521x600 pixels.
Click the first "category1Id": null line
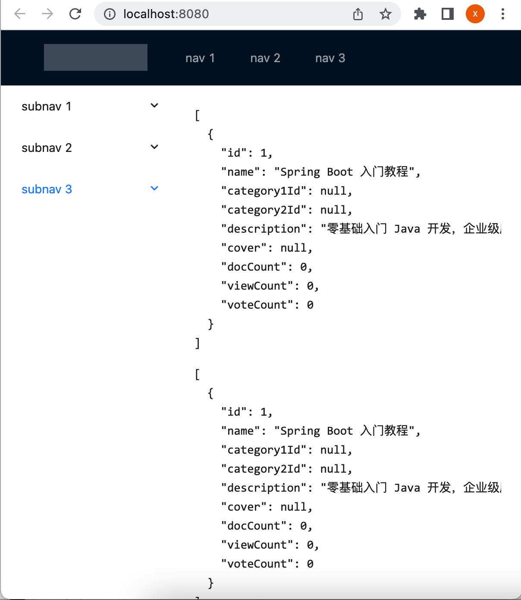pyautogui.click(x=287, y=191)
